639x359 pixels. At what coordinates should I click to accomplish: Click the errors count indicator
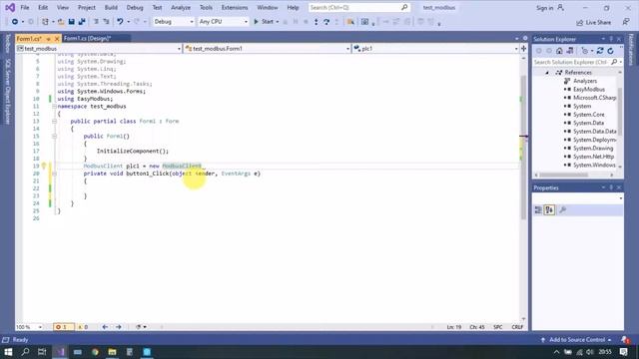point(63,327)
